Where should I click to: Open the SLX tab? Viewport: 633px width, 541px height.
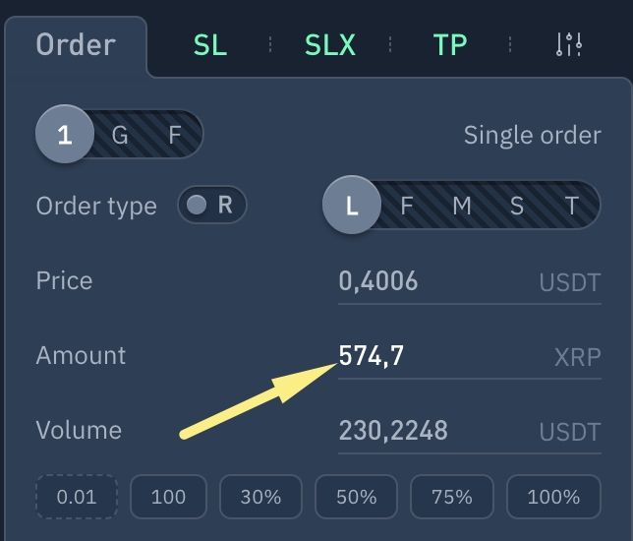coord(330,44)
